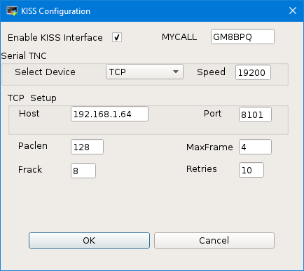Click the Speed field showing 19200
Viewport: 304px width, 271px height.
[253, 72]
